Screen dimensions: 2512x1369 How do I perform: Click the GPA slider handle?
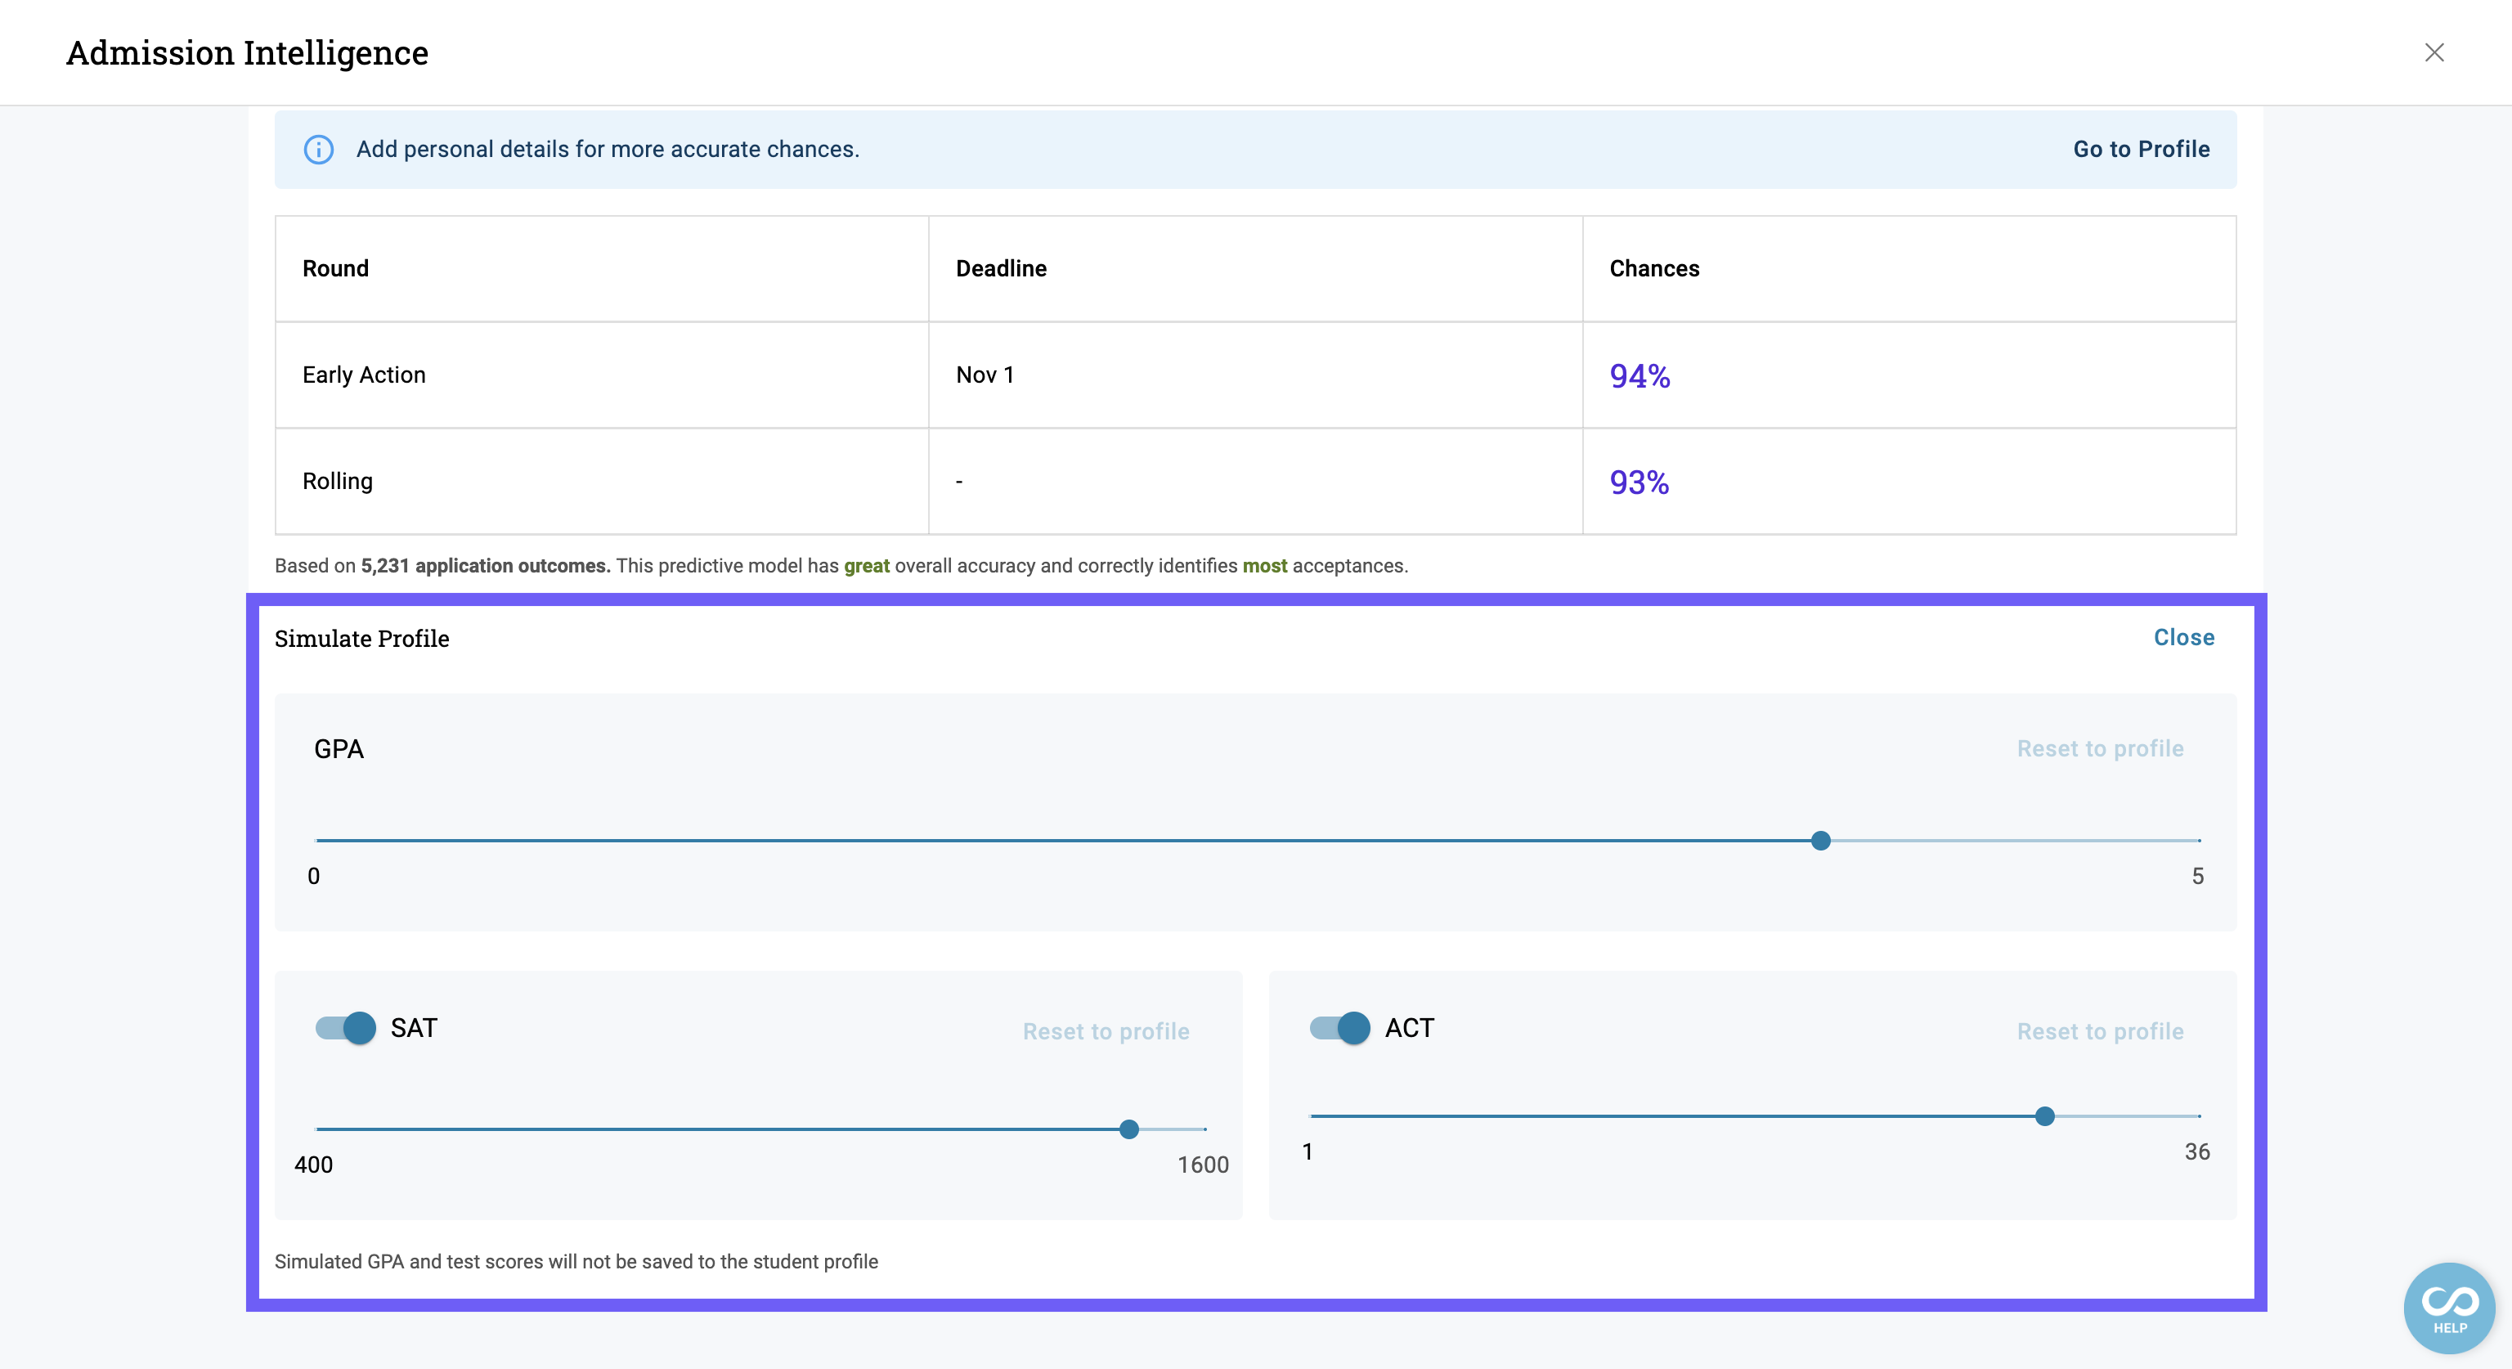coord(1819,841)
